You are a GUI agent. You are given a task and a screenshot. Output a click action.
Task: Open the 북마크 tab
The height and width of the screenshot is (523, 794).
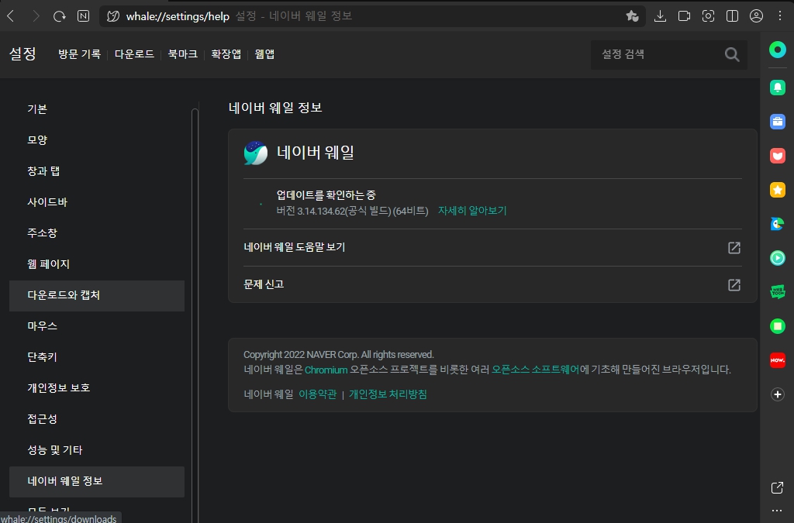[183, 54]
